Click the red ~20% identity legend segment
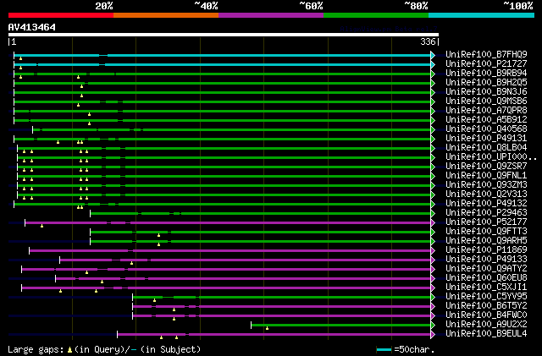This screenshot has width=542, height=356. [x=59, y=15]
